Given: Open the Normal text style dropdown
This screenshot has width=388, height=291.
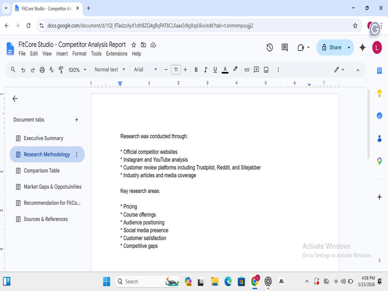Looking at the screenshot, I should (x=110, y=69).
